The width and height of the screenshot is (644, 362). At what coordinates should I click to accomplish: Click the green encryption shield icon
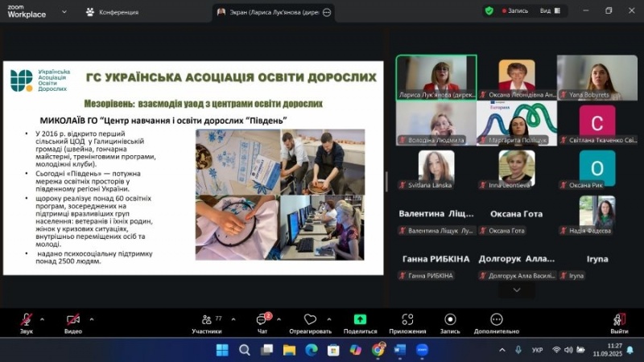tap(489, 11)
